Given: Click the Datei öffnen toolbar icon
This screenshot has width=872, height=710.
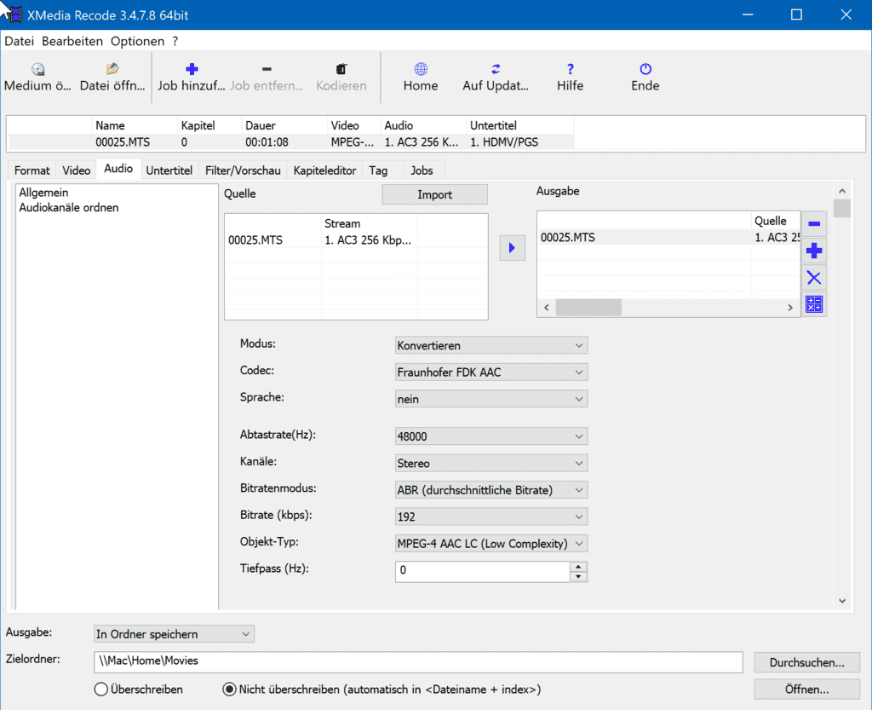Looking at the screenshot, I should coord(112,70).
